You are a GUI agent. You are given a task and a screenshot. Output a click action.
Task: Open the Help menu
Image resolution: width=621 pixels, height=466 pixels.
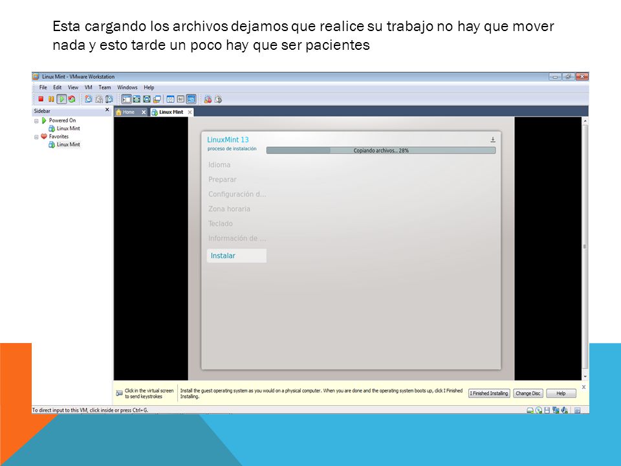tap(149, 87)
